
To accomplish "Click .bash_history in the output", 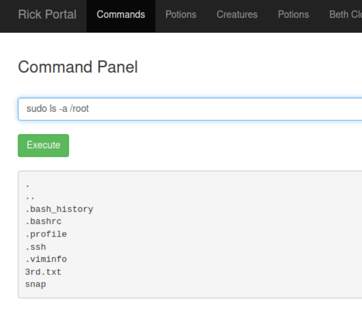I will point(59,209).
